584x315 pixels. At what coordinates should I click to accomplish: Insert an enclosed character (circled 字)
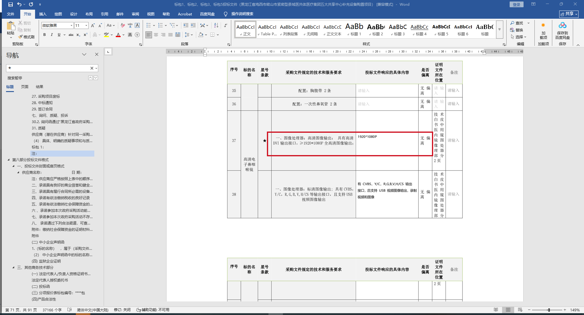click(x=137, y=35)
